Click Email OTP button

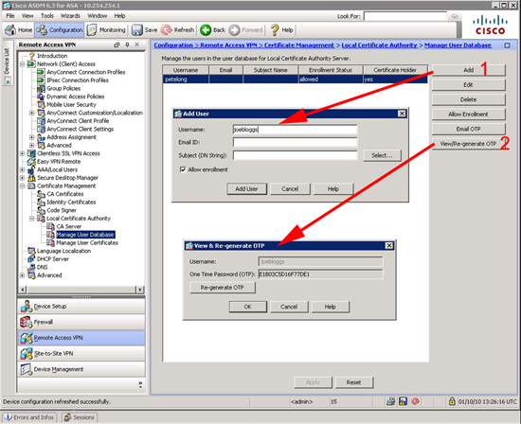click(469, 129)
